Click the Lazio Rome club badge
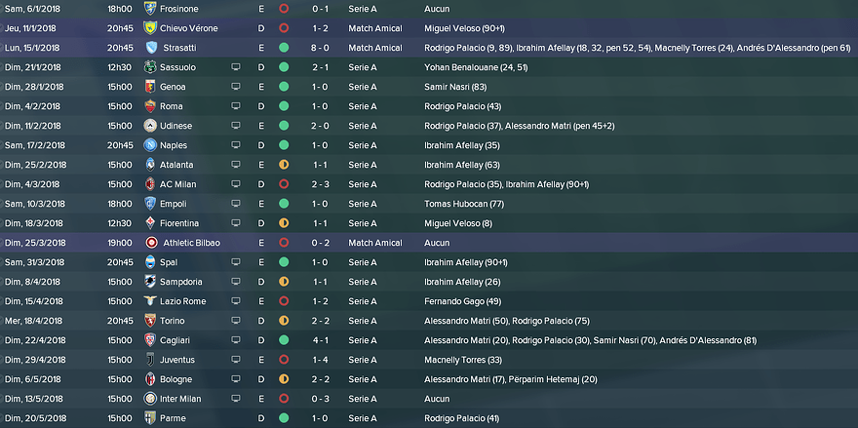Screen dimensions: 858x428 tap(150, 301)
